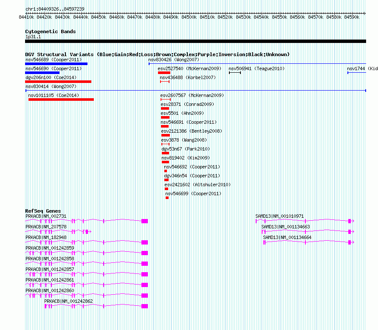Open transcript PRKACB|NM_001242859 label
378x330 pixels.
[50, 248]
